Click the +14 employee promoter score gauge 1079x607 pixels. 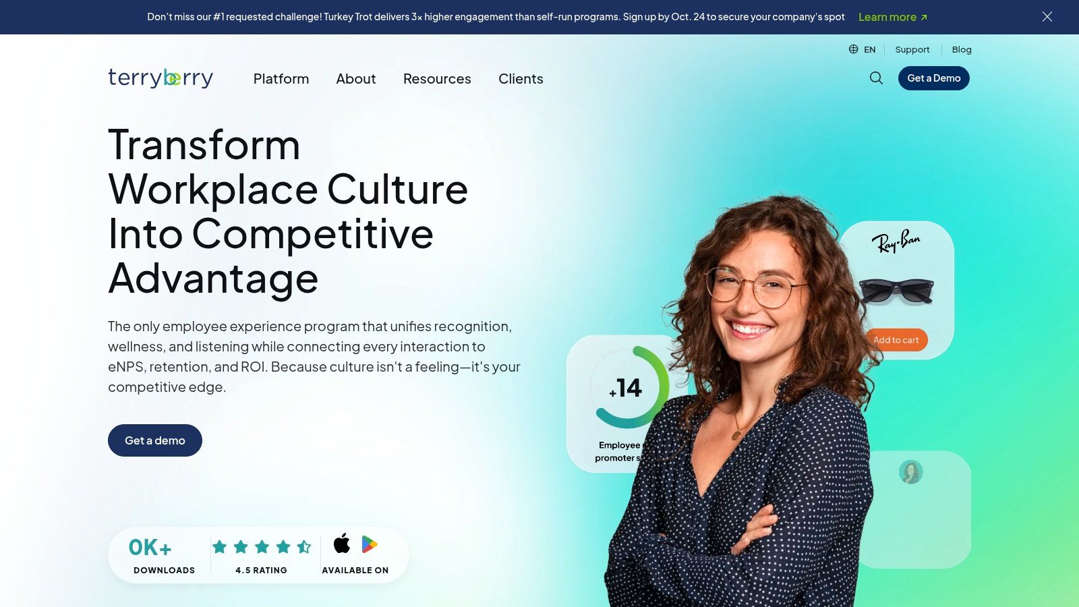(x=629, y=388)
